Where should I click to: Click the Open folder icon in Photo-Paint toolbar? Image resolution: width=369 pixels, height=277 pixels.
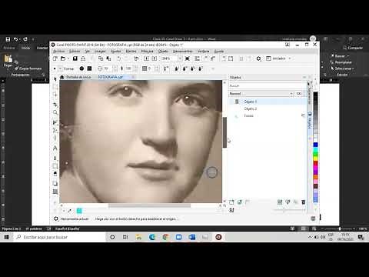click(63, 58)
